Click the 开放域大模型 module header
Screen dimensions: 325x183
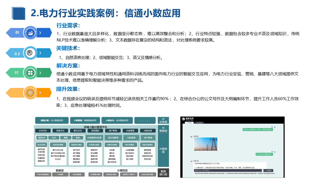[x=94, y=145]
